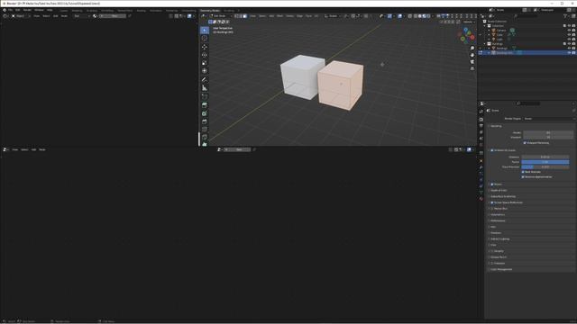Select the Move tool

(205, 47)
